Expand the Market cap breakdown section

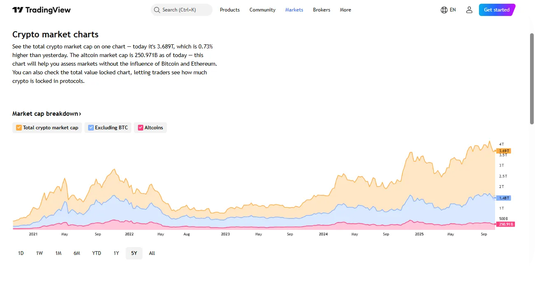pos(47,114)
